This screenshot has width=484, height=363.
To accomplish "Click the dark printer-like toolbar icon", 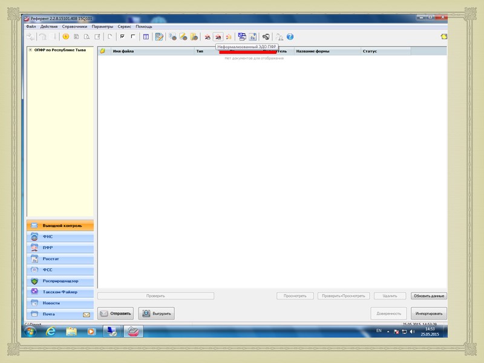I will 266,37.
